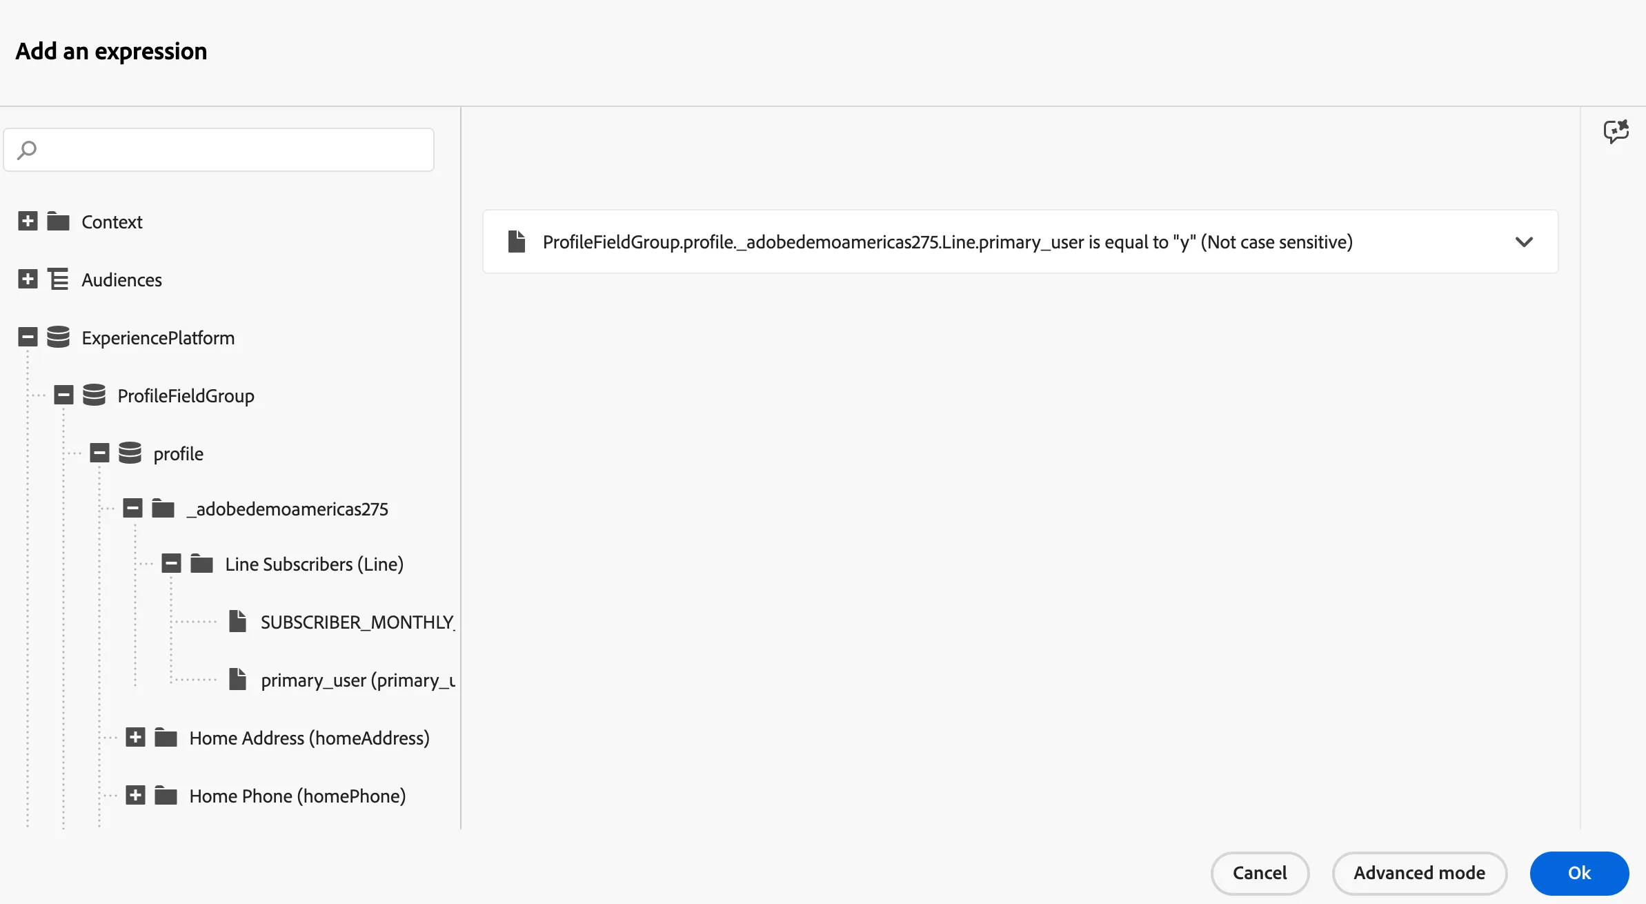This screenshot has width=1646, height=904.
Task: Confirm with the Ok button
Action: (1579, 873)
